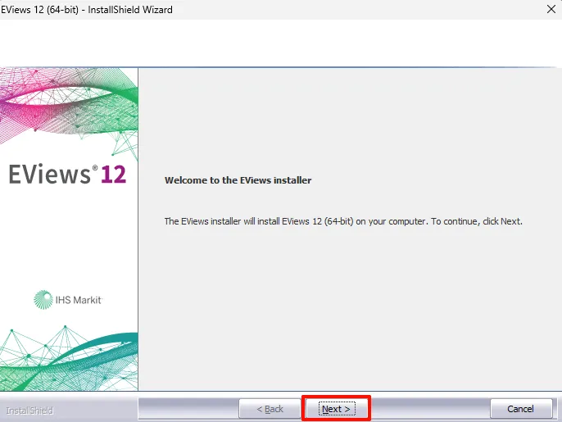Click the blank white header area

coord(279,43)
